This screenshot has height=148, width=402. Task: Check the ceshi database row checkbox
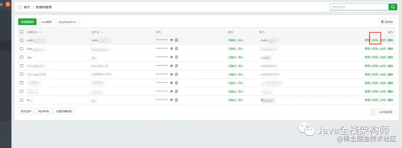click(22, 40)
